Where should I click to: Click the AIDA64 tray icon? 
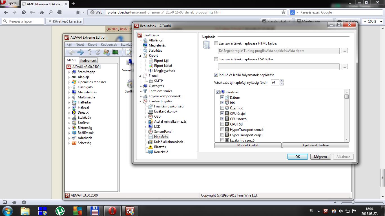pos(326,211)
